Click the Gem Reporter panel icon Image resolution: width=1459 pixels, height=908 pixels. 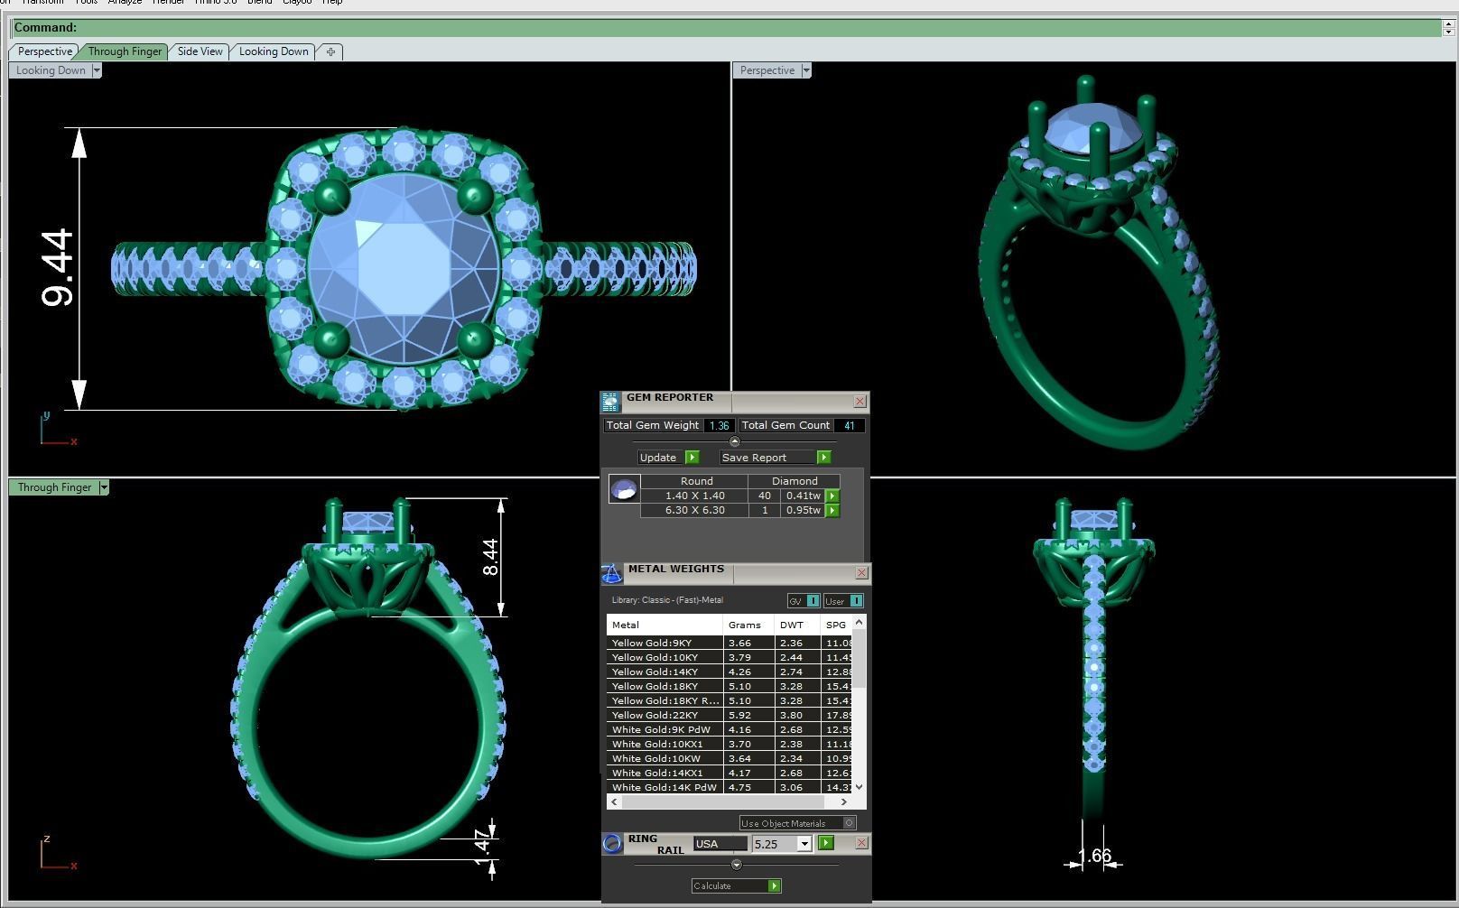coord(610,402)
